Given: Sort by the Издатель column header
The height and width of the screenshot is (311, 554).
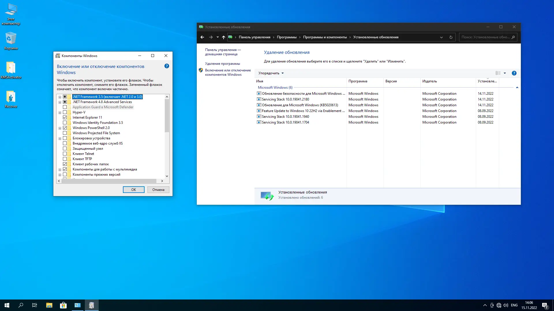Looking at the screenshot, I should 430,81.
